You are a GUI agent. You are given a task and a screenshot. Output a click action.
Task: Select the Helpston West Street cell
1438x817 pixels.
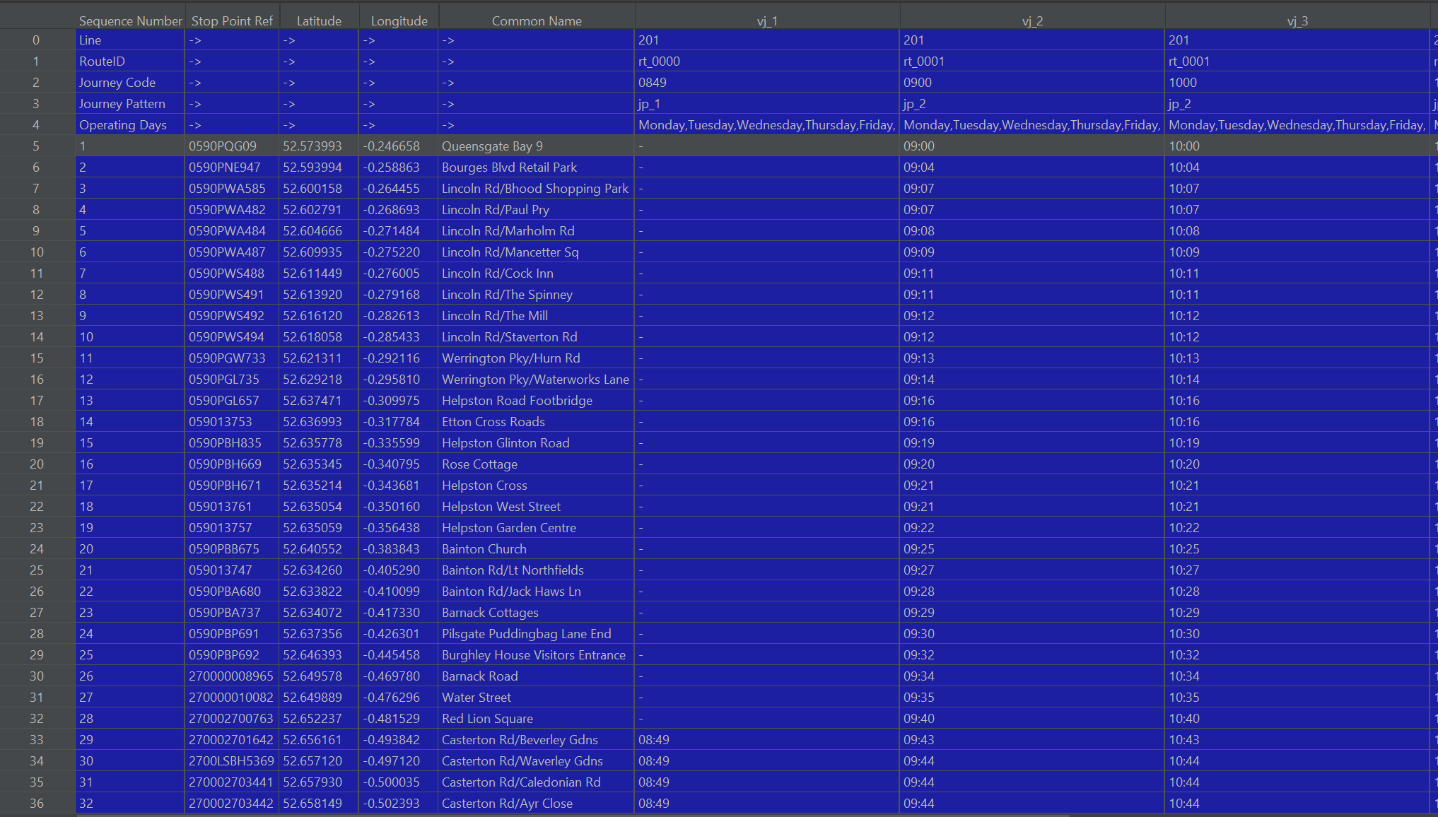point(537,507)
